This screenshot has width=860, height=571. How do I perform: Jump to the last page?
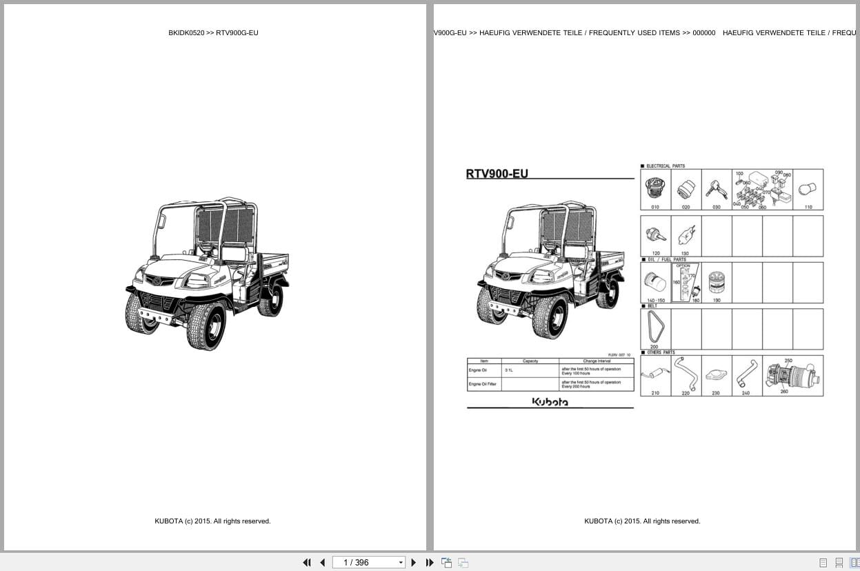pyautogui.click(x=429, y=563)
